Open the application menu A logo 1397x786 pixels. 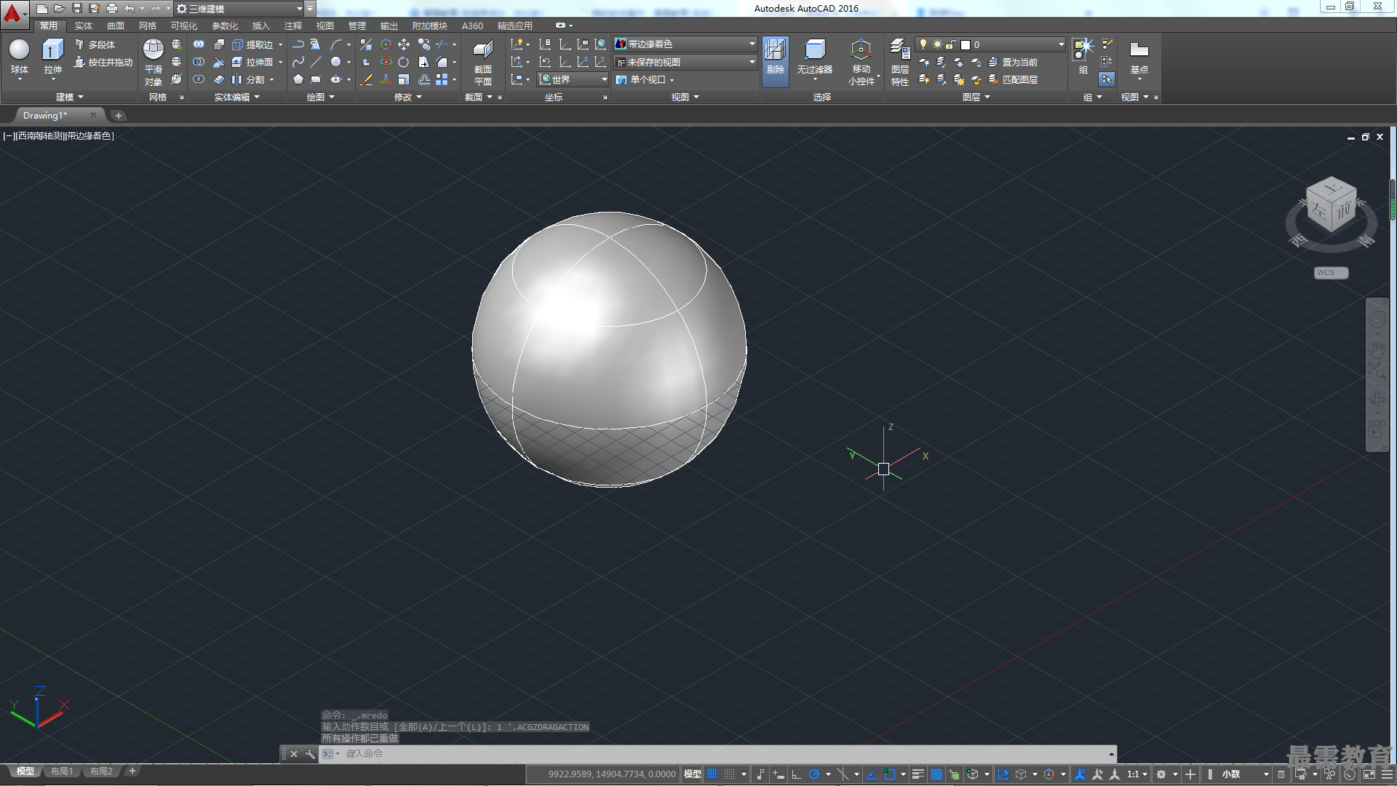click(14, 13)
